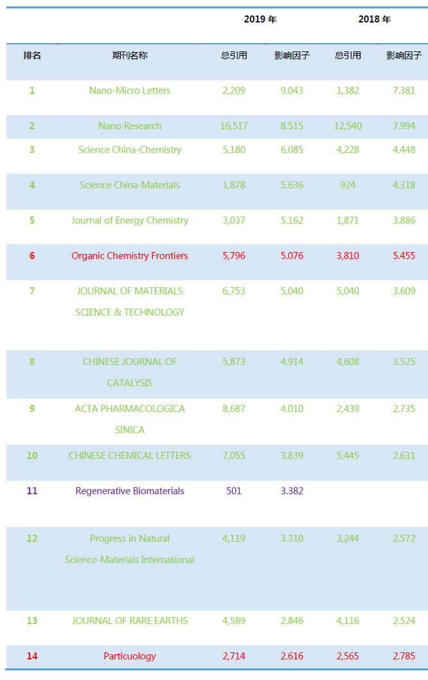Image resolution: width=428 pixels, height=680 pixels.
Task: Open the Nano Research journal entry
Action: tap(130, 126)
